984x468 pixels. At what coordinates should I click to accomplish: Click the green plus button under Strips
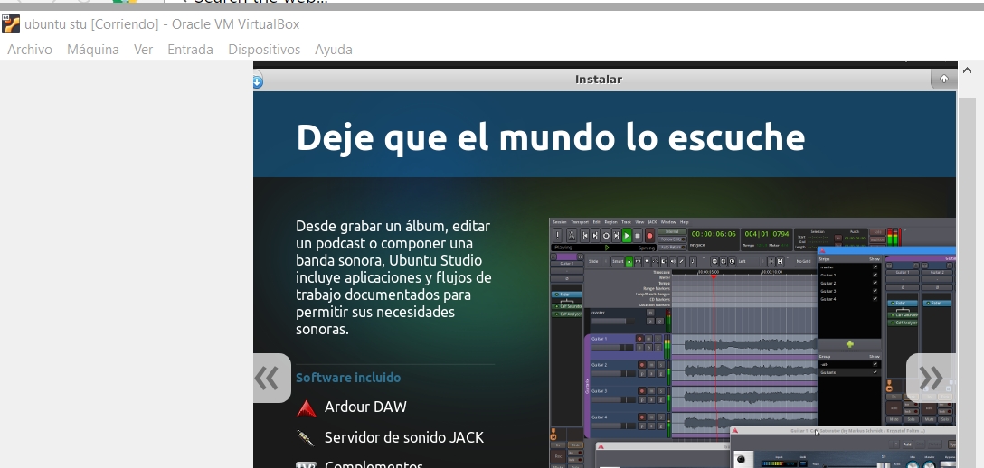click(x=848, y=344)
